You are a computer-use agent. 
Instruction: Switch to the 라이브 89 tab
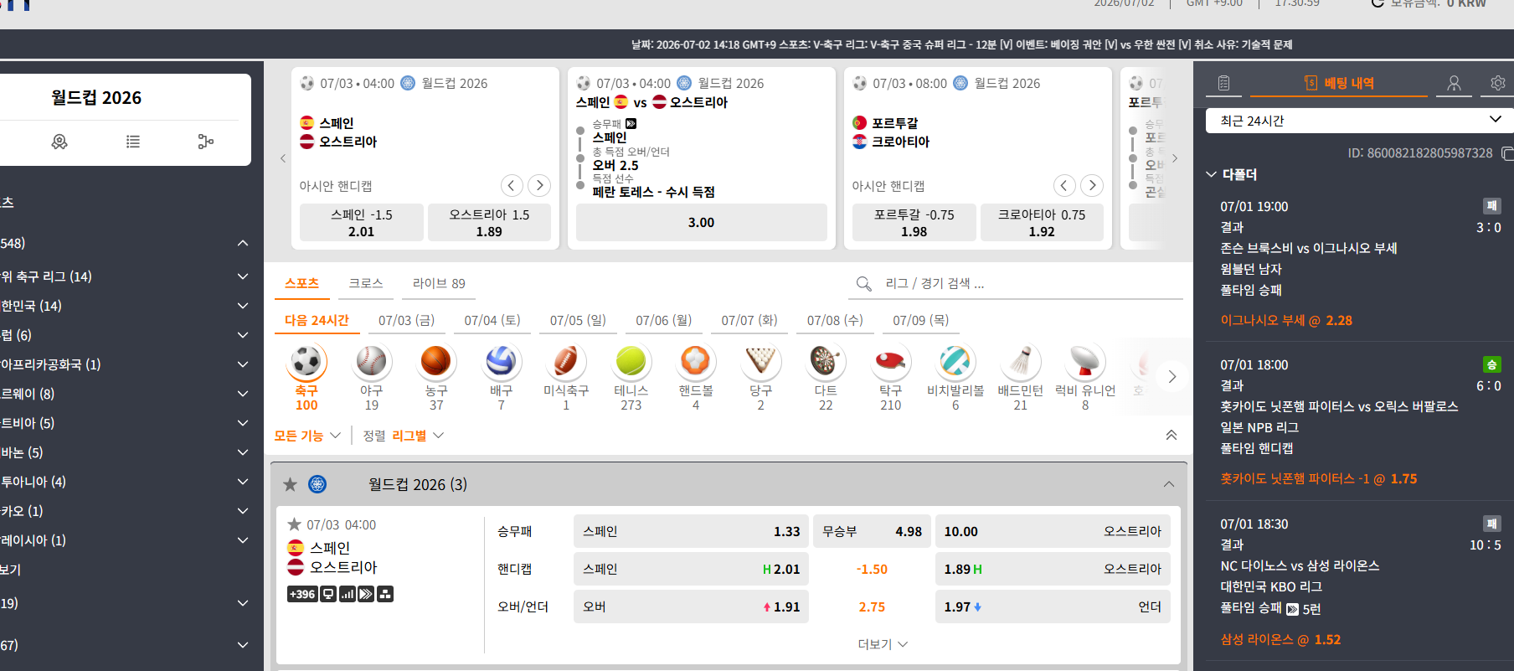pyautogui.click(x=439, y=284)
